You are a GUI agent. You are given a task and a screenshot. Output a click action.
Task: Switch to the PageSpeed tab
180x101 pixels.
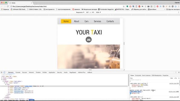tap(73, 72)
